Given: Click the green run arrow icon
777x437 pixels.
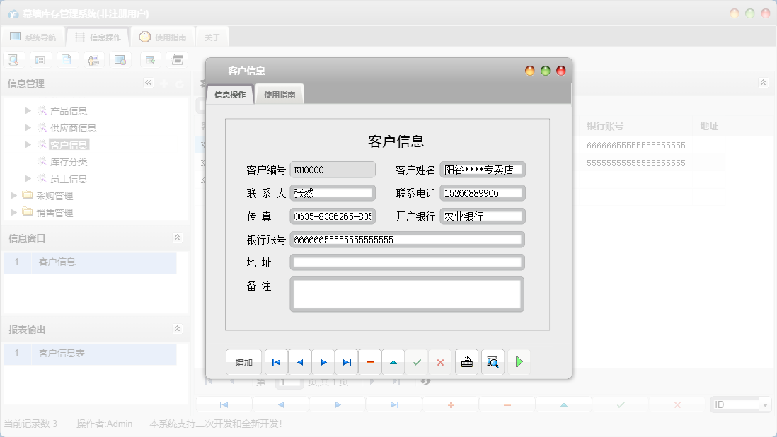Looking at the screenshot, I should pos(518,361).
